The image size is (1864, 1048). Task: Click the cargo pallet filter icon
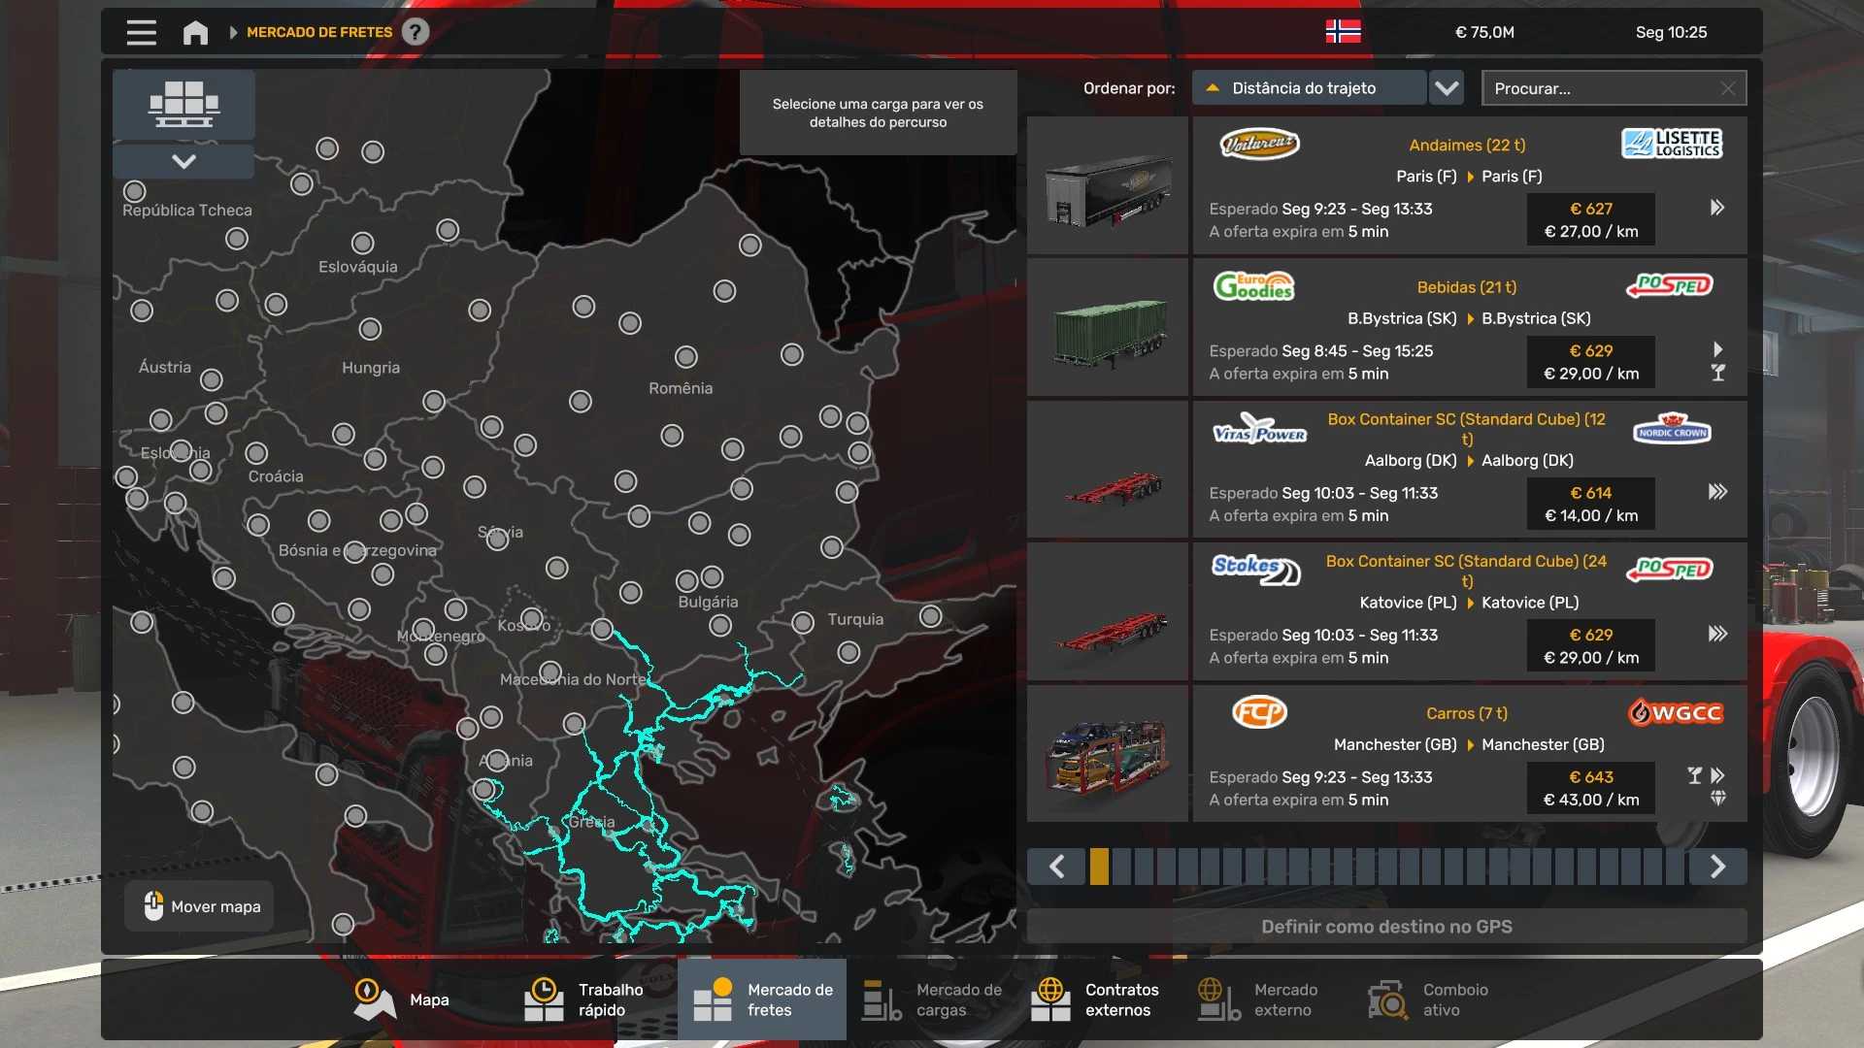click(183, 104)
